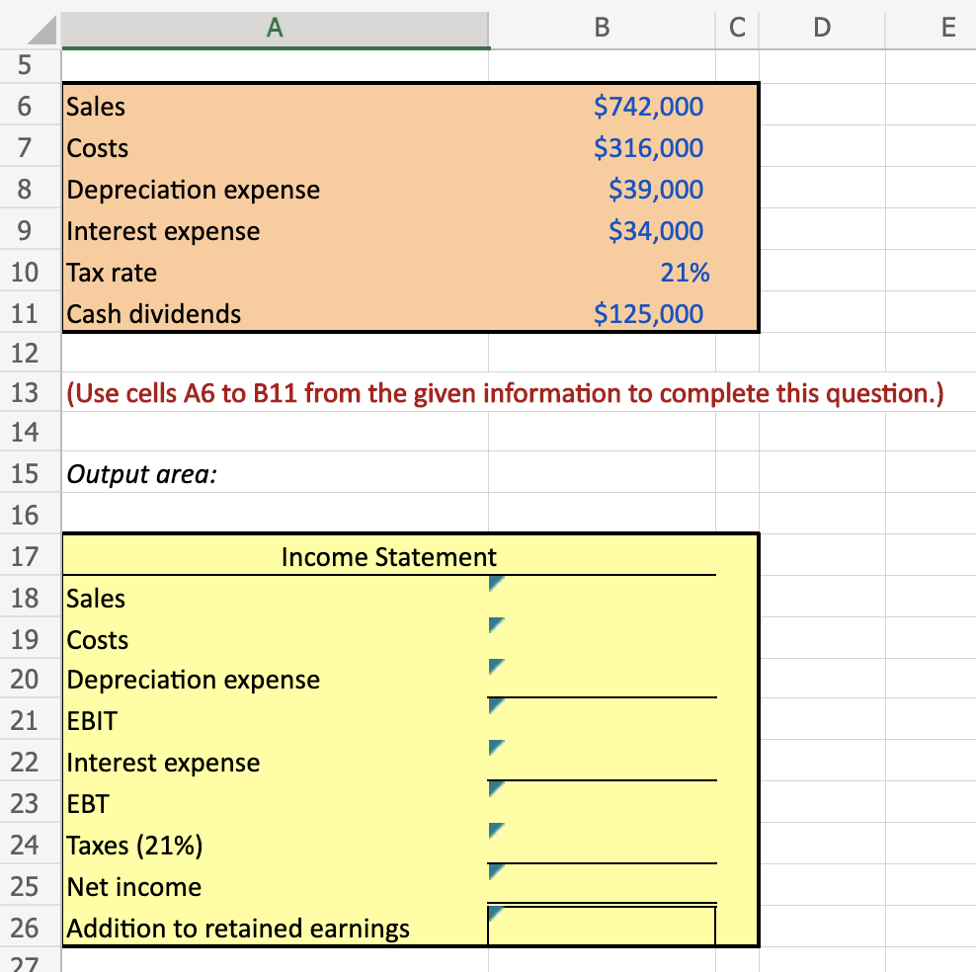
Task: Click the blue marker in the Taxes (21%) answer cell
Action: [494, 830]
